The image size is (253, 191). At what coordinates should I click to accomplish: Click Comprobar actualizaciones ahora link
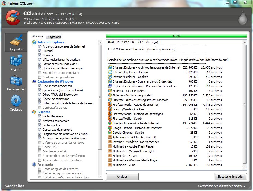(x=222, y=186)
